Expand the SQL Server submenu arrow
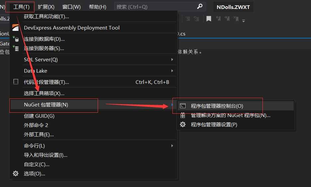The height and width of the screenshot is (187, 311). tap(172, 60)
